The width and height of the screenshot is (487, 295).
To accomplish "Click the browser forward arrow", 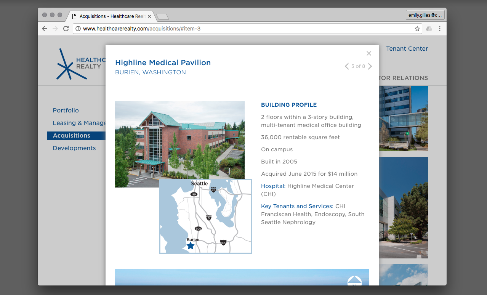I will (x=55, y=29).
